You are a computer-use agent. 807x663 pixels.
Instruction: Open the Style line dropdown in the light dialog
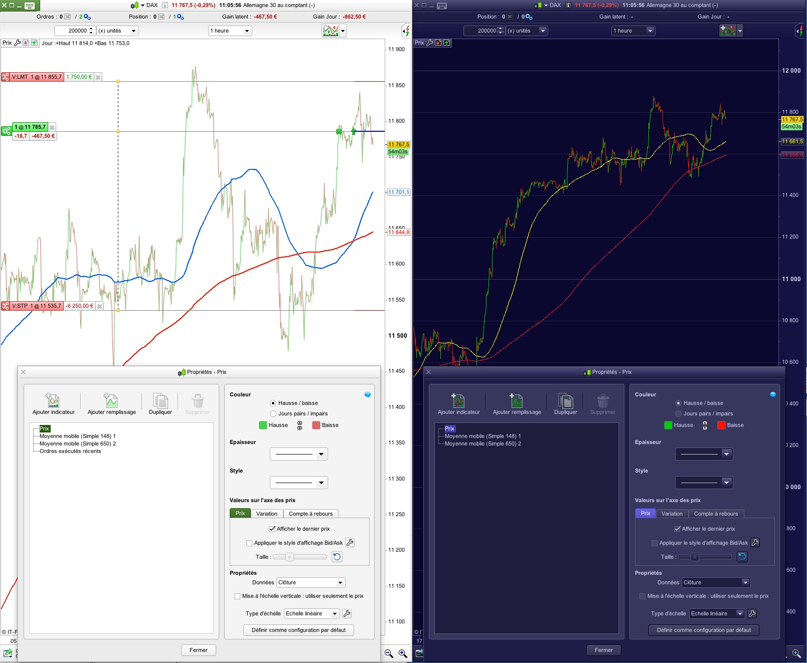(x=299, y=483)
